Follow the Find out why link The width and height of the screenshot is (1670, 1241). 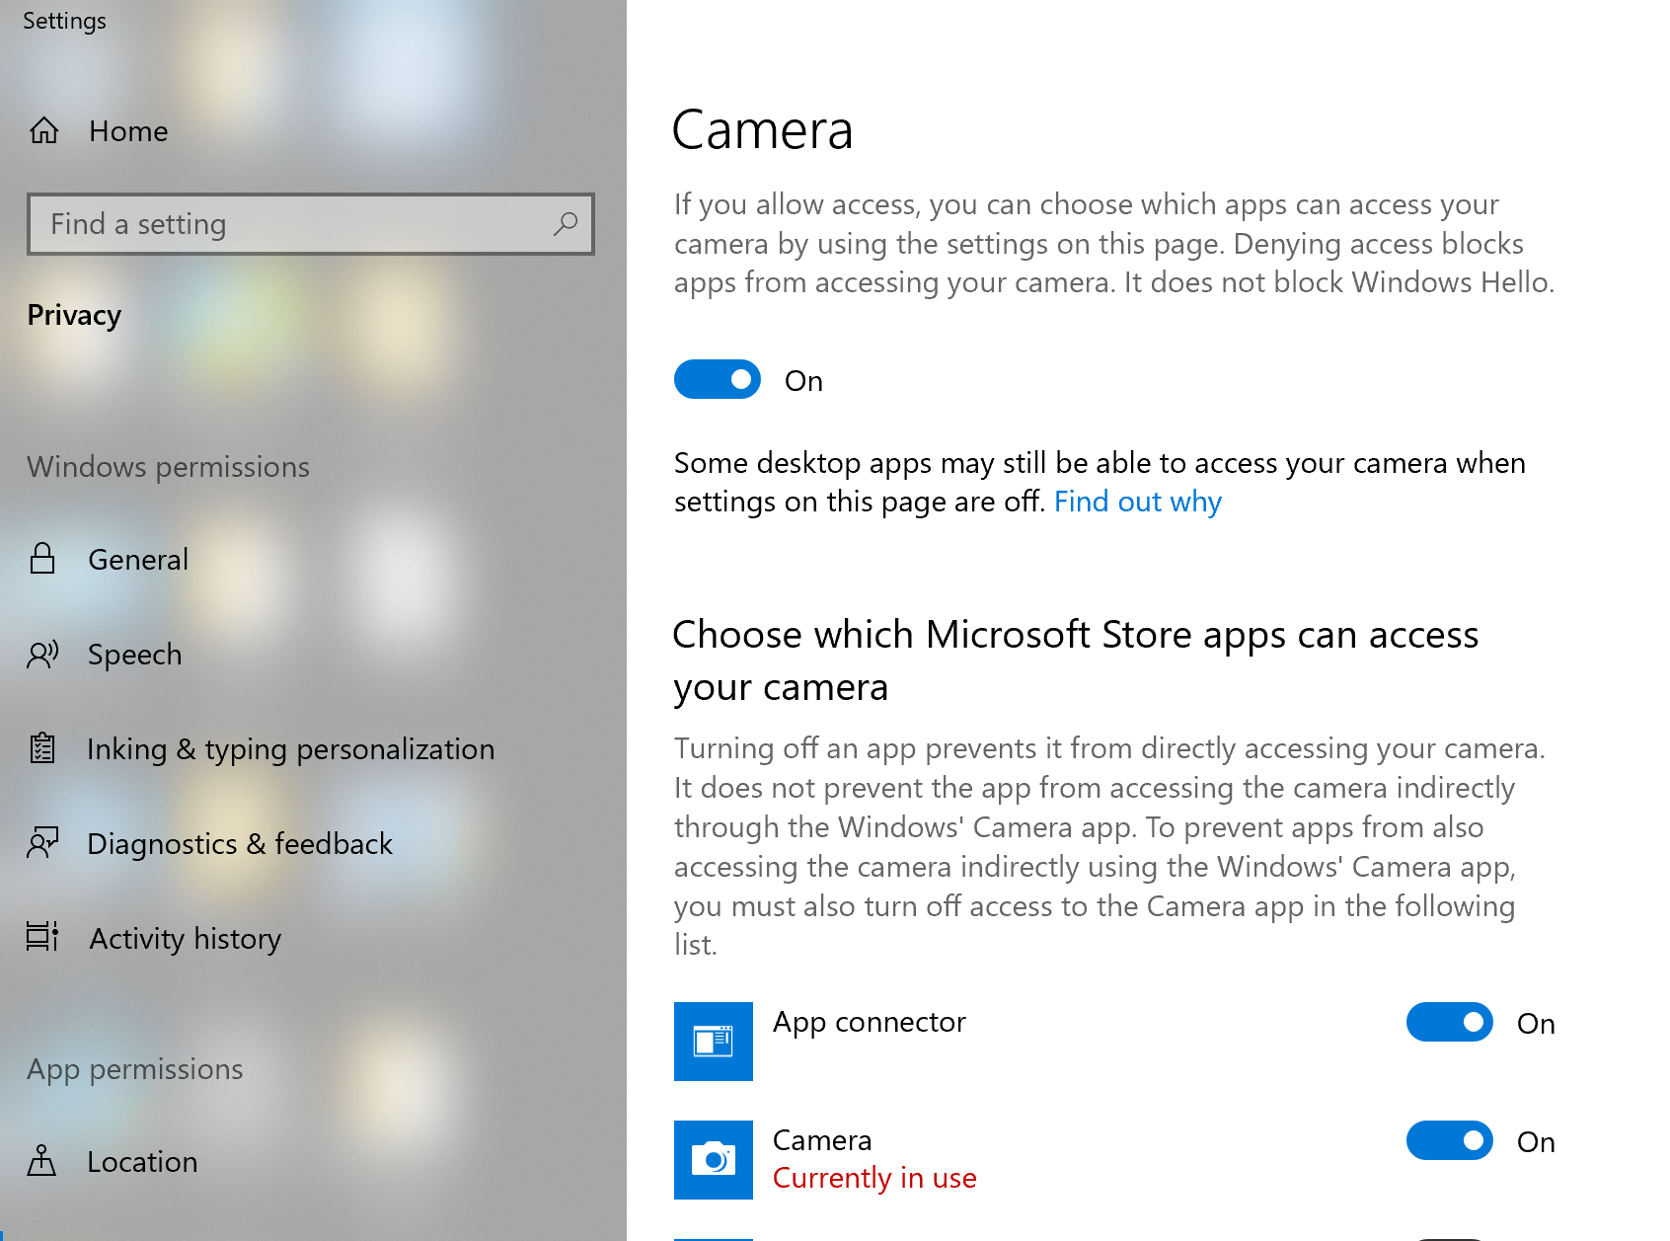pos(1138,502)
